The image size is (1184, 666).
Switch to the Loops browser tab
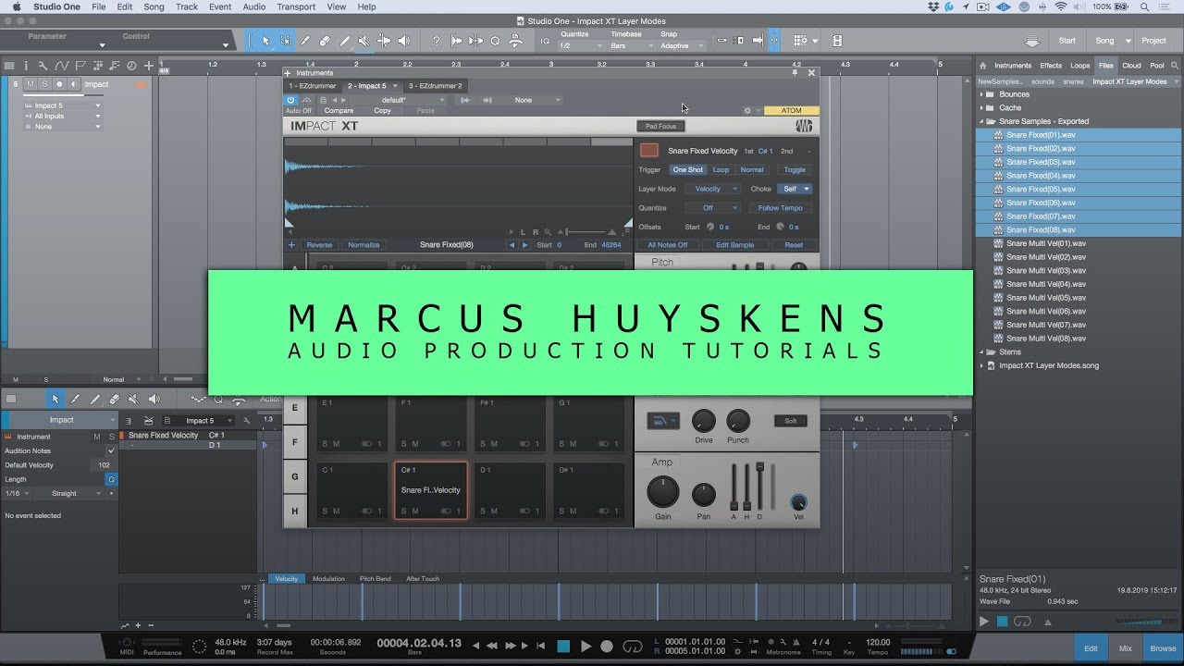point(1080,66)
